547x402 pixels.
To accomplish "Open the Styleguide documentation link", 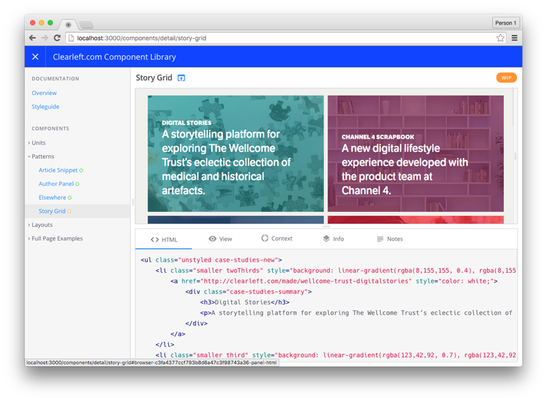I will point(45,107).
